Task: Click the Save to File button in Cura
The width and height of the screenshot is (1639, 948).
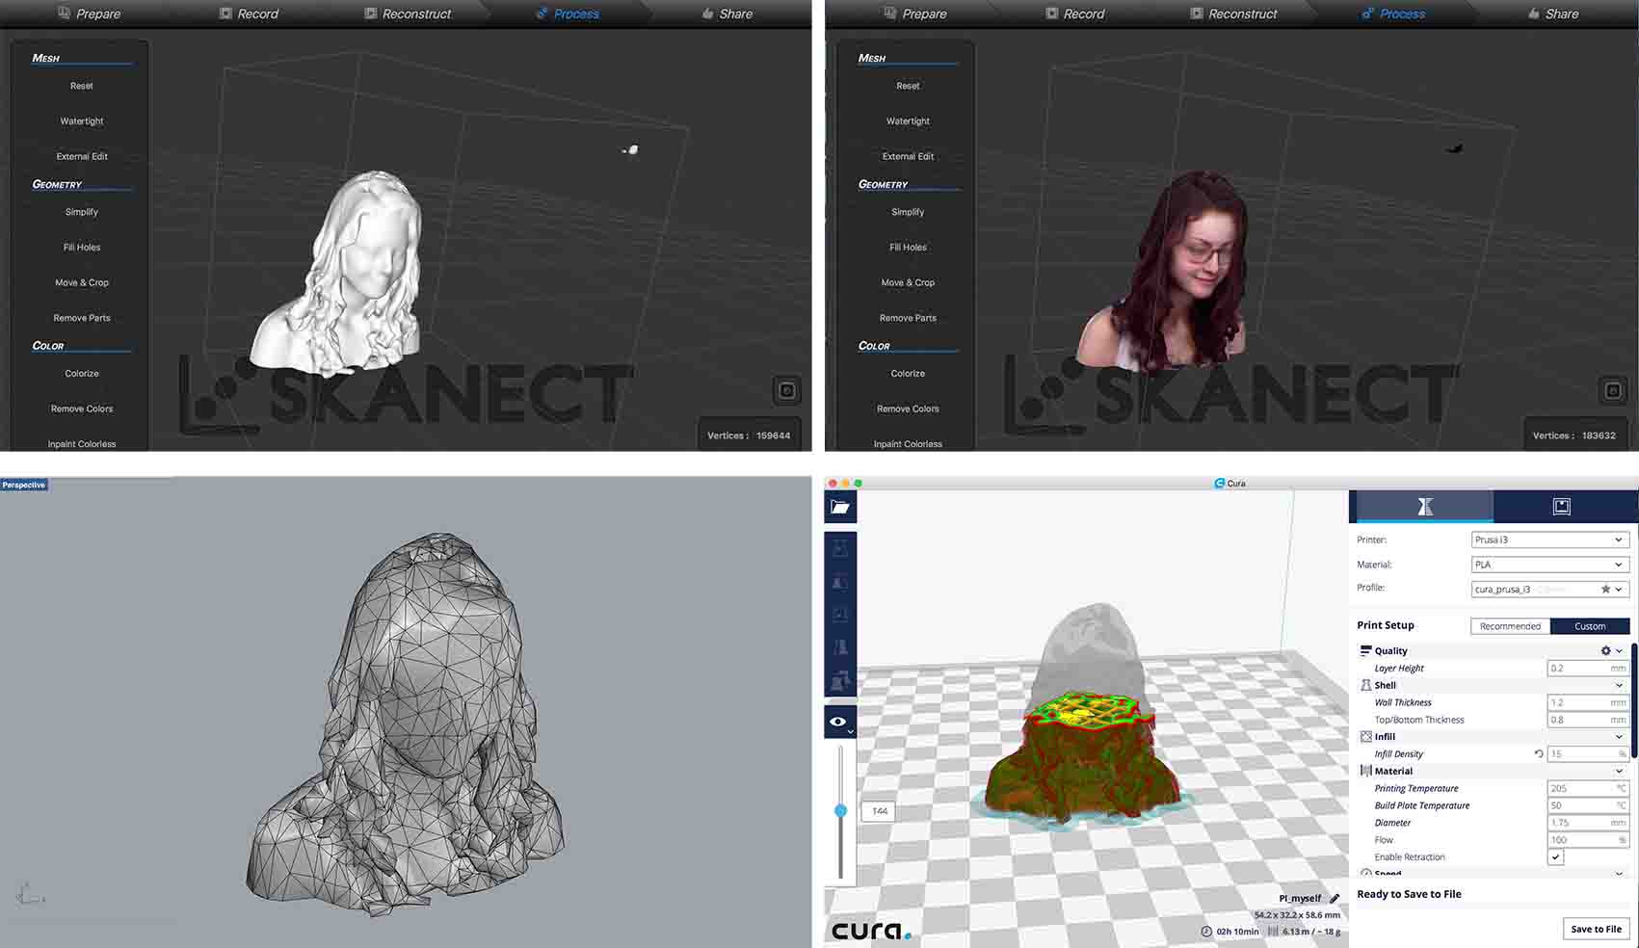Action: (x=1596, y=929)
